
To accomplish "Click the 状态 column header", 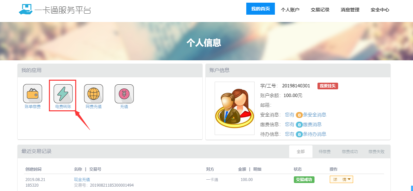I will pyautogui.click(x=298, y=169).
